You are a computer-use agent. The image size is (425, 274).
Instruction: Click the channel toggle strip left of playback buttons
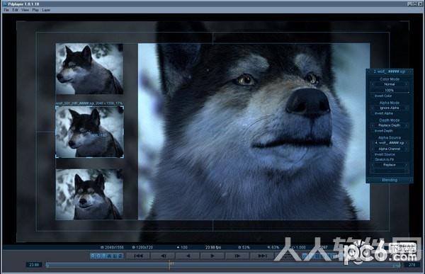[x=107, y=256]
